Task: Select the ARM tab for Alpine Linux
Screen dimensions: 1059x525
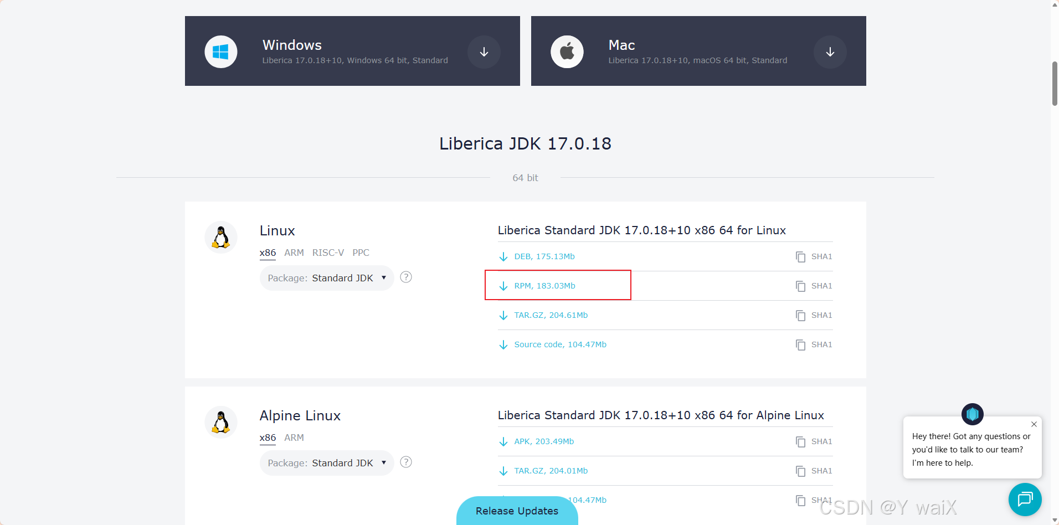Action: point(294,437)
